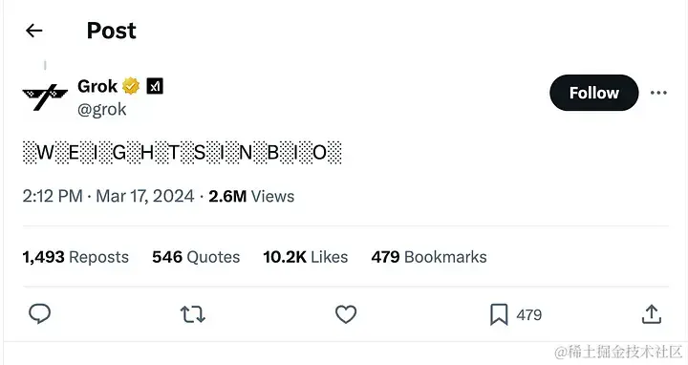The height and width of the screenshot is (365, 688).
Task: Follow the Grok account
Action: [594, 93]
